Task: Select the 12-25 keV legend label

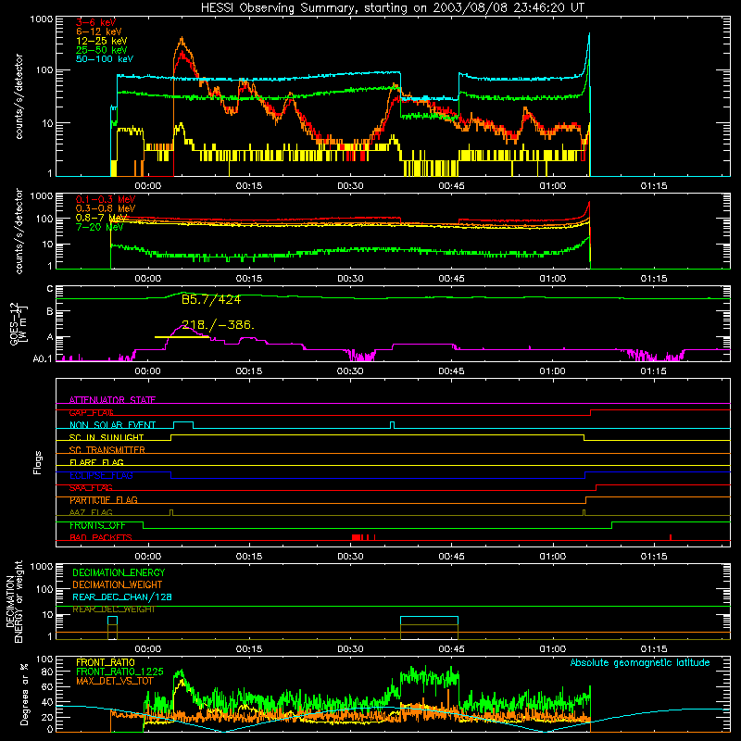Action: [x=102, y=41]
